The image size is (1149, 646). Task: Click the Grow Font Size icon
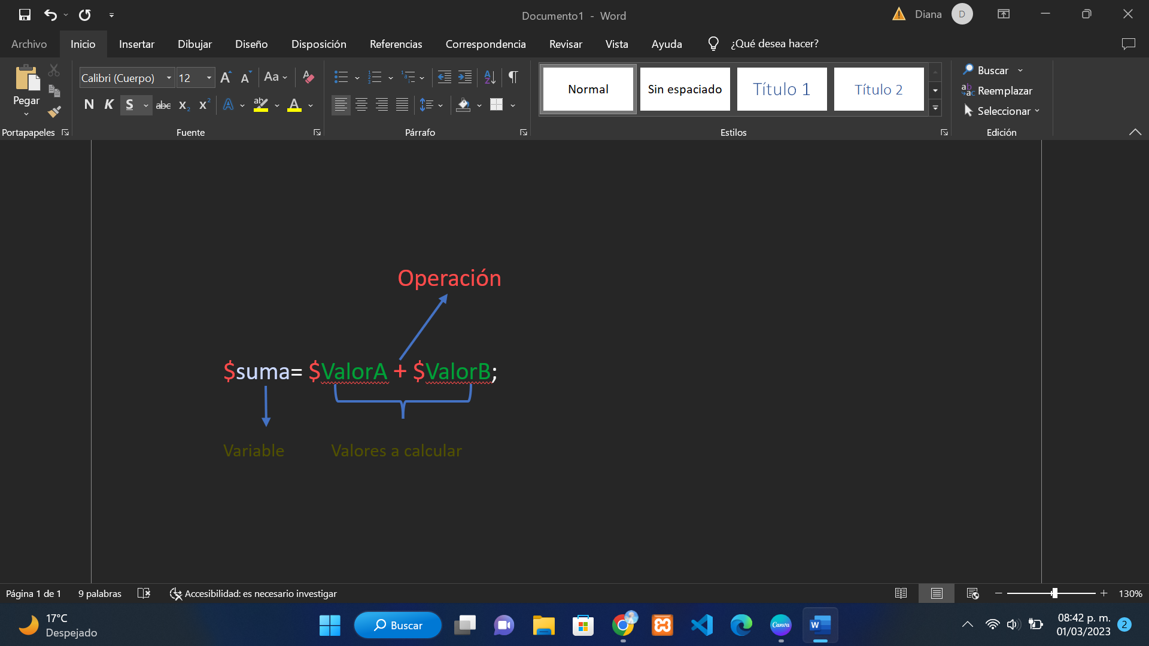pyautogui.click(x=226, y=78)
